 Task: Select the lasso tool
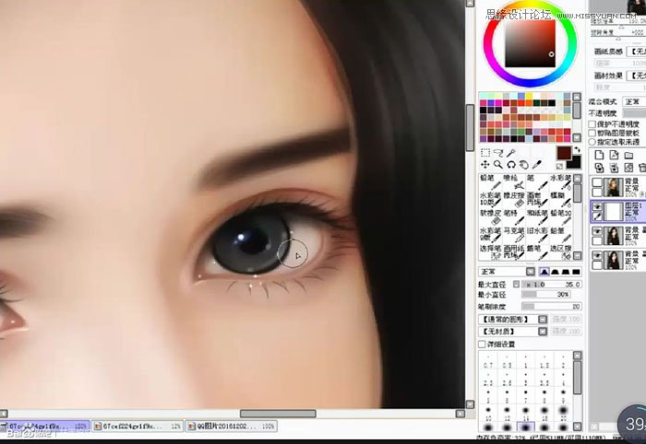coord(498,153)
